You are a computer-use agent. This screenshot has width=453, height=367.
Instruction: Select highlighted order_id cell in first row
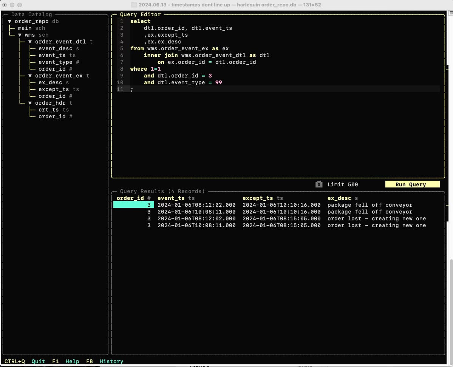(133, 205)
